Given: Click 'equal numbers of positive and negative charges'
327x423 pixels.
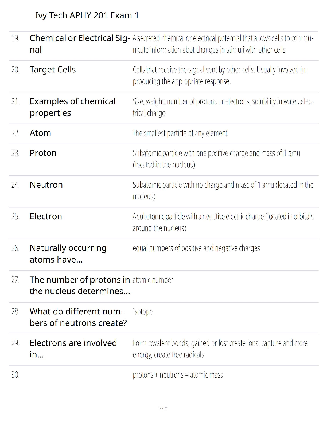Looking at the screenshot, I should [x=196, y=248].
